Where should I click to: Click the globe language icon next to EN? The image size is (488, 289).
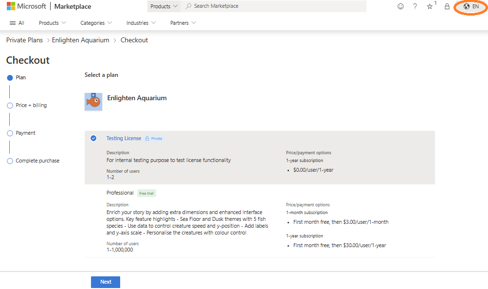click(466, 6)
